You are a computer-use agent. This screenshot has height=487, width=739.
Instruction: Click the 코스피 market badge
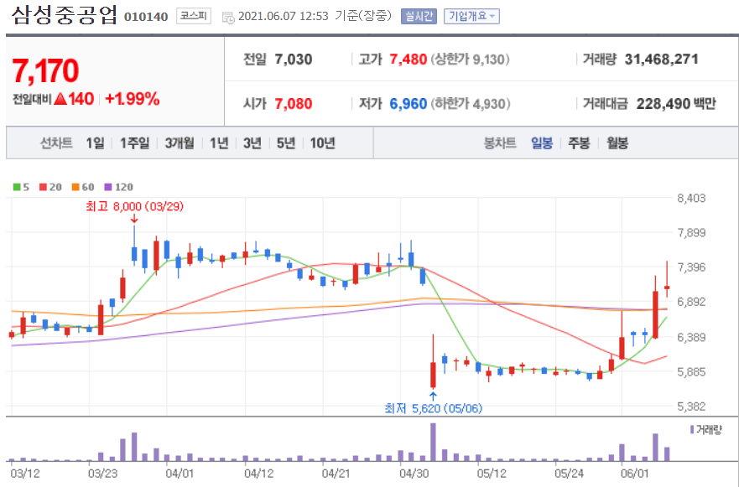click(x=193, y=16)
